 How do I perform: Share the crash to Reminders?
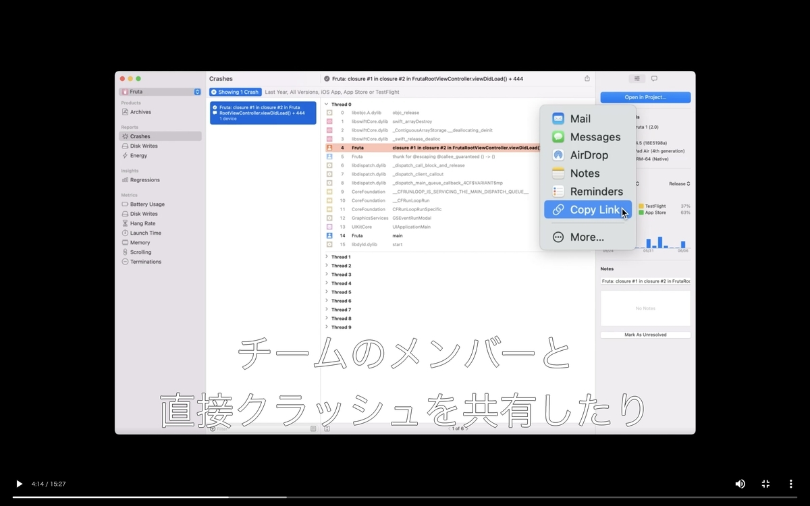point(587,192)
